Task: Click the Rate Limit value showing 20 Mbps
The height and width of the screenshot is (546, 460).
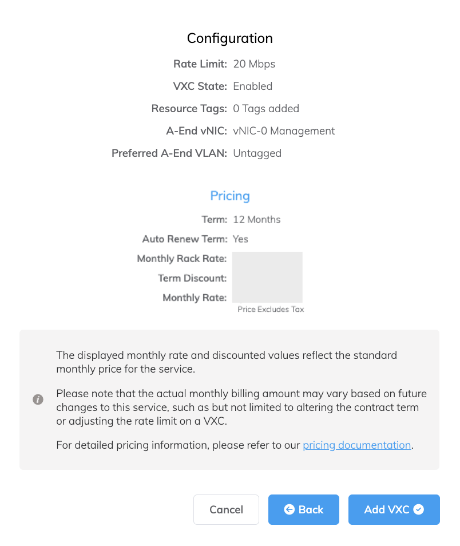Action: click(253, 64)
